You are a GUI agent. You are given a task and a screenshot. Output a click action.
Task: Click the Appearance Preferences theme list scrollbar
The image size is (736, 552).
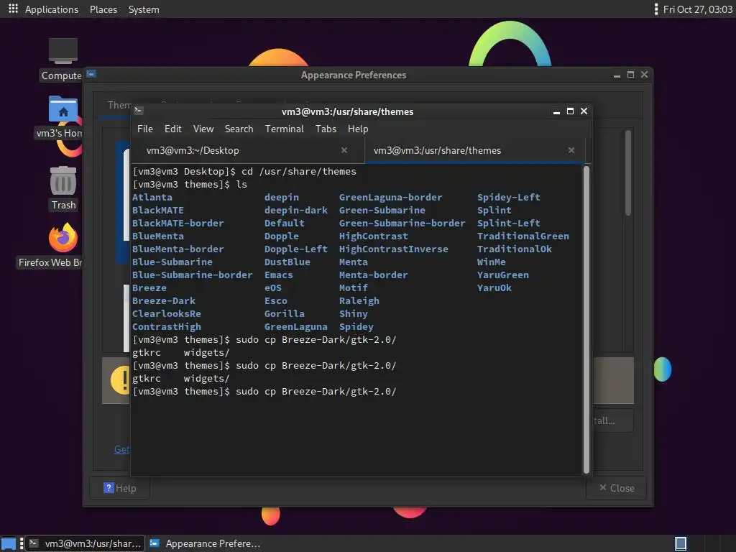(x=628, y=172)
